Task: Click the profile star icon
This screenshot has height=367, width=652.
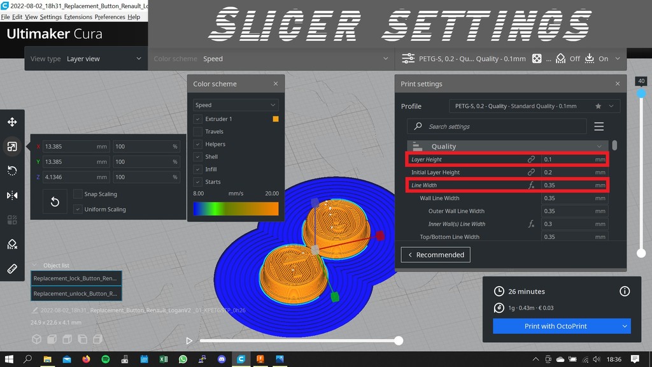Action: tap(598, 106)
